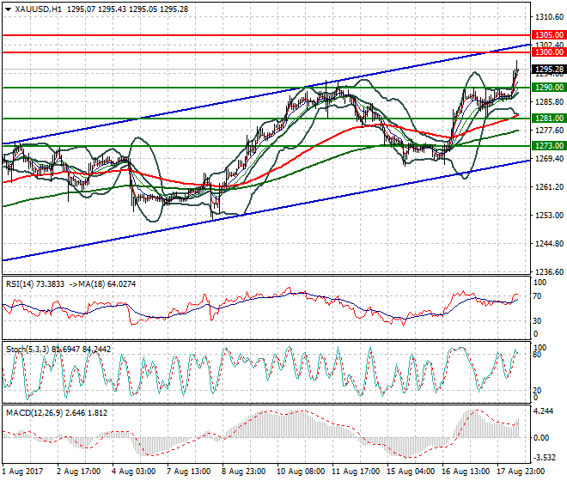
Task: Click the 1277.60 price scale value
Action: point(549,131)
